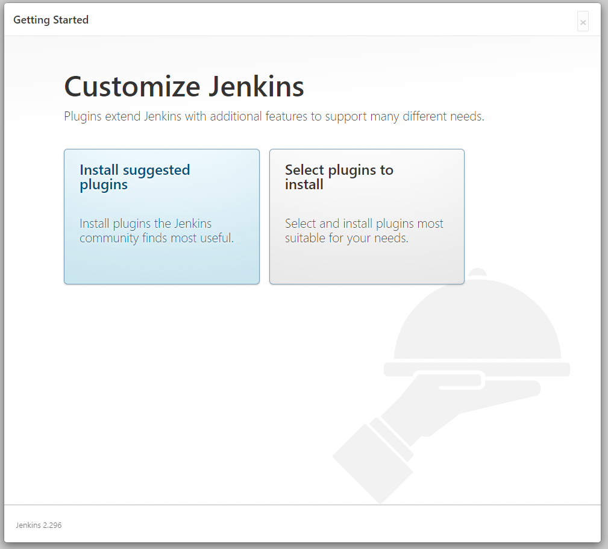Choose Select plugins to install option
Image resolution: width=608 pixels, height=549 pixels.
pos(367,216)
